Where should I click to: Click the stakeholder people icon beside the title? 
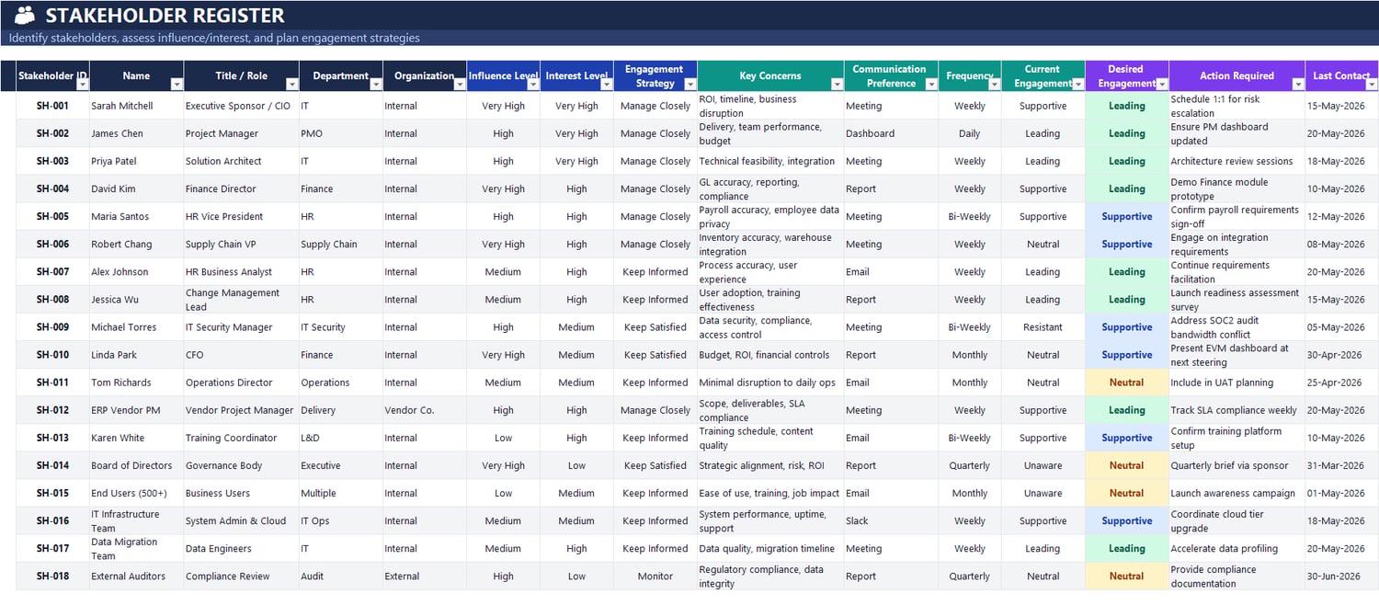(25, 15)
